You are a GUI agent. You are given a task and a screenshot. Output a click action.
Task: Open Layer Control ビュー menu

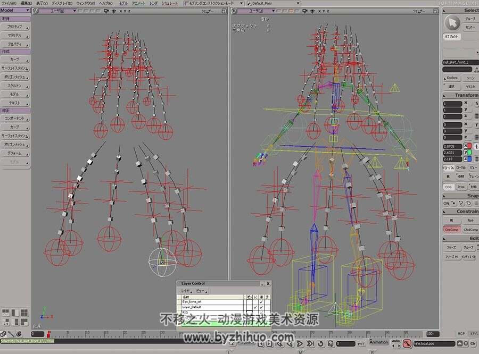pos(201,291)
